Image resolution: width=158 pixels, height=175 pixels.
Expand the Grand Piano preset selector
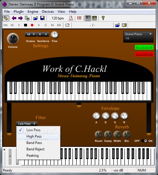[x=138, y=37]
